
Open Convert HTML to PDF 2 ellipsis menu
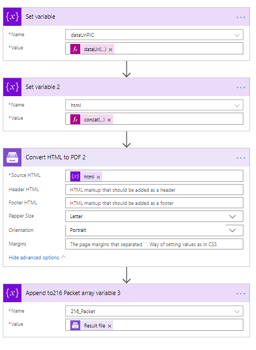click(241, 158)
